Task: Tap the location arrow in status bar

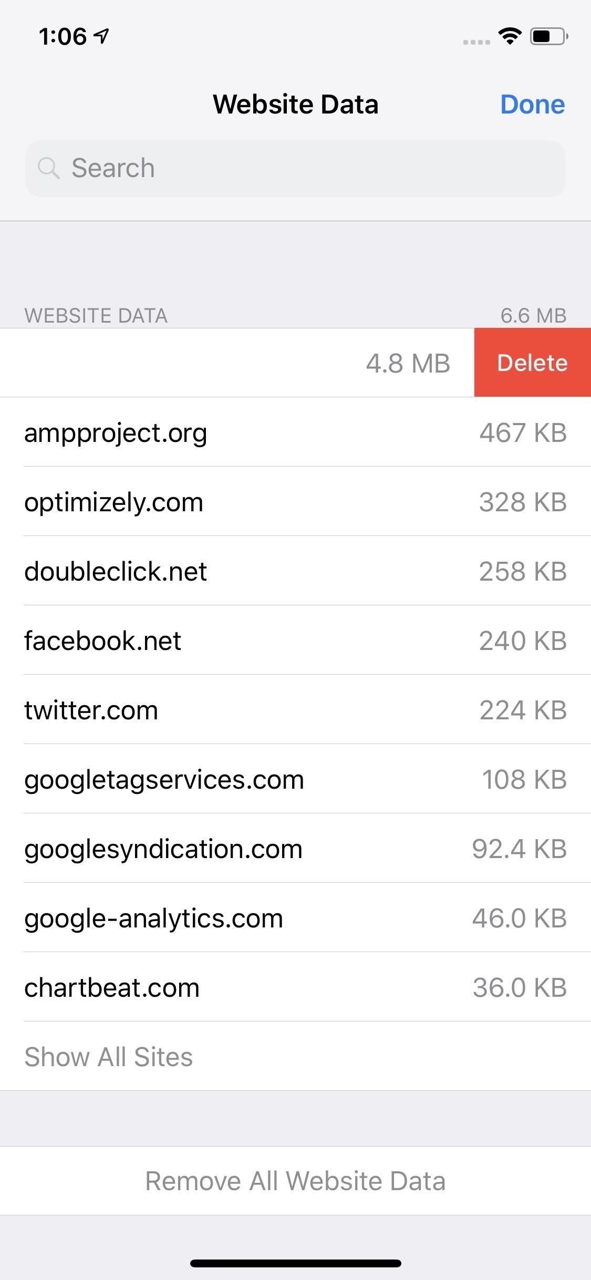Action: point(101,35)
